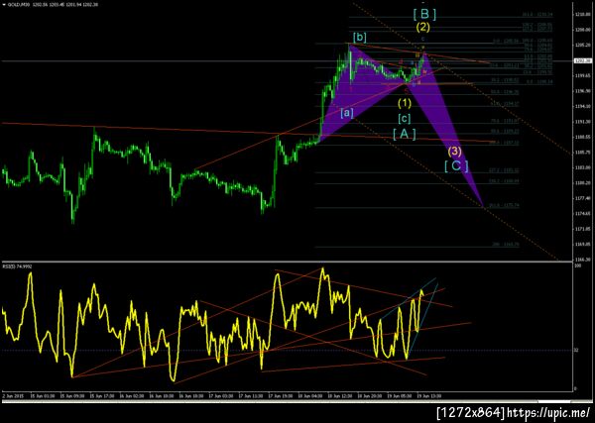The image size is (595, 423).
Task: Click the 18 Jun 12:30 time label
Action: point(340,395)
